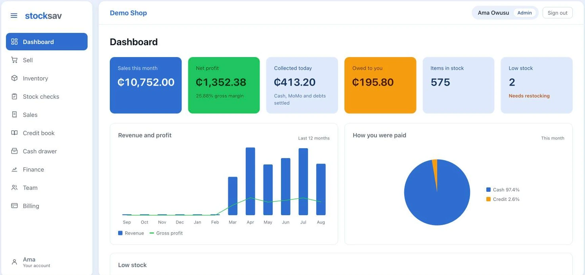Screen dimensions: 585x275
Task: Click the Sales receipt icon
Action: tap(14, 115)
